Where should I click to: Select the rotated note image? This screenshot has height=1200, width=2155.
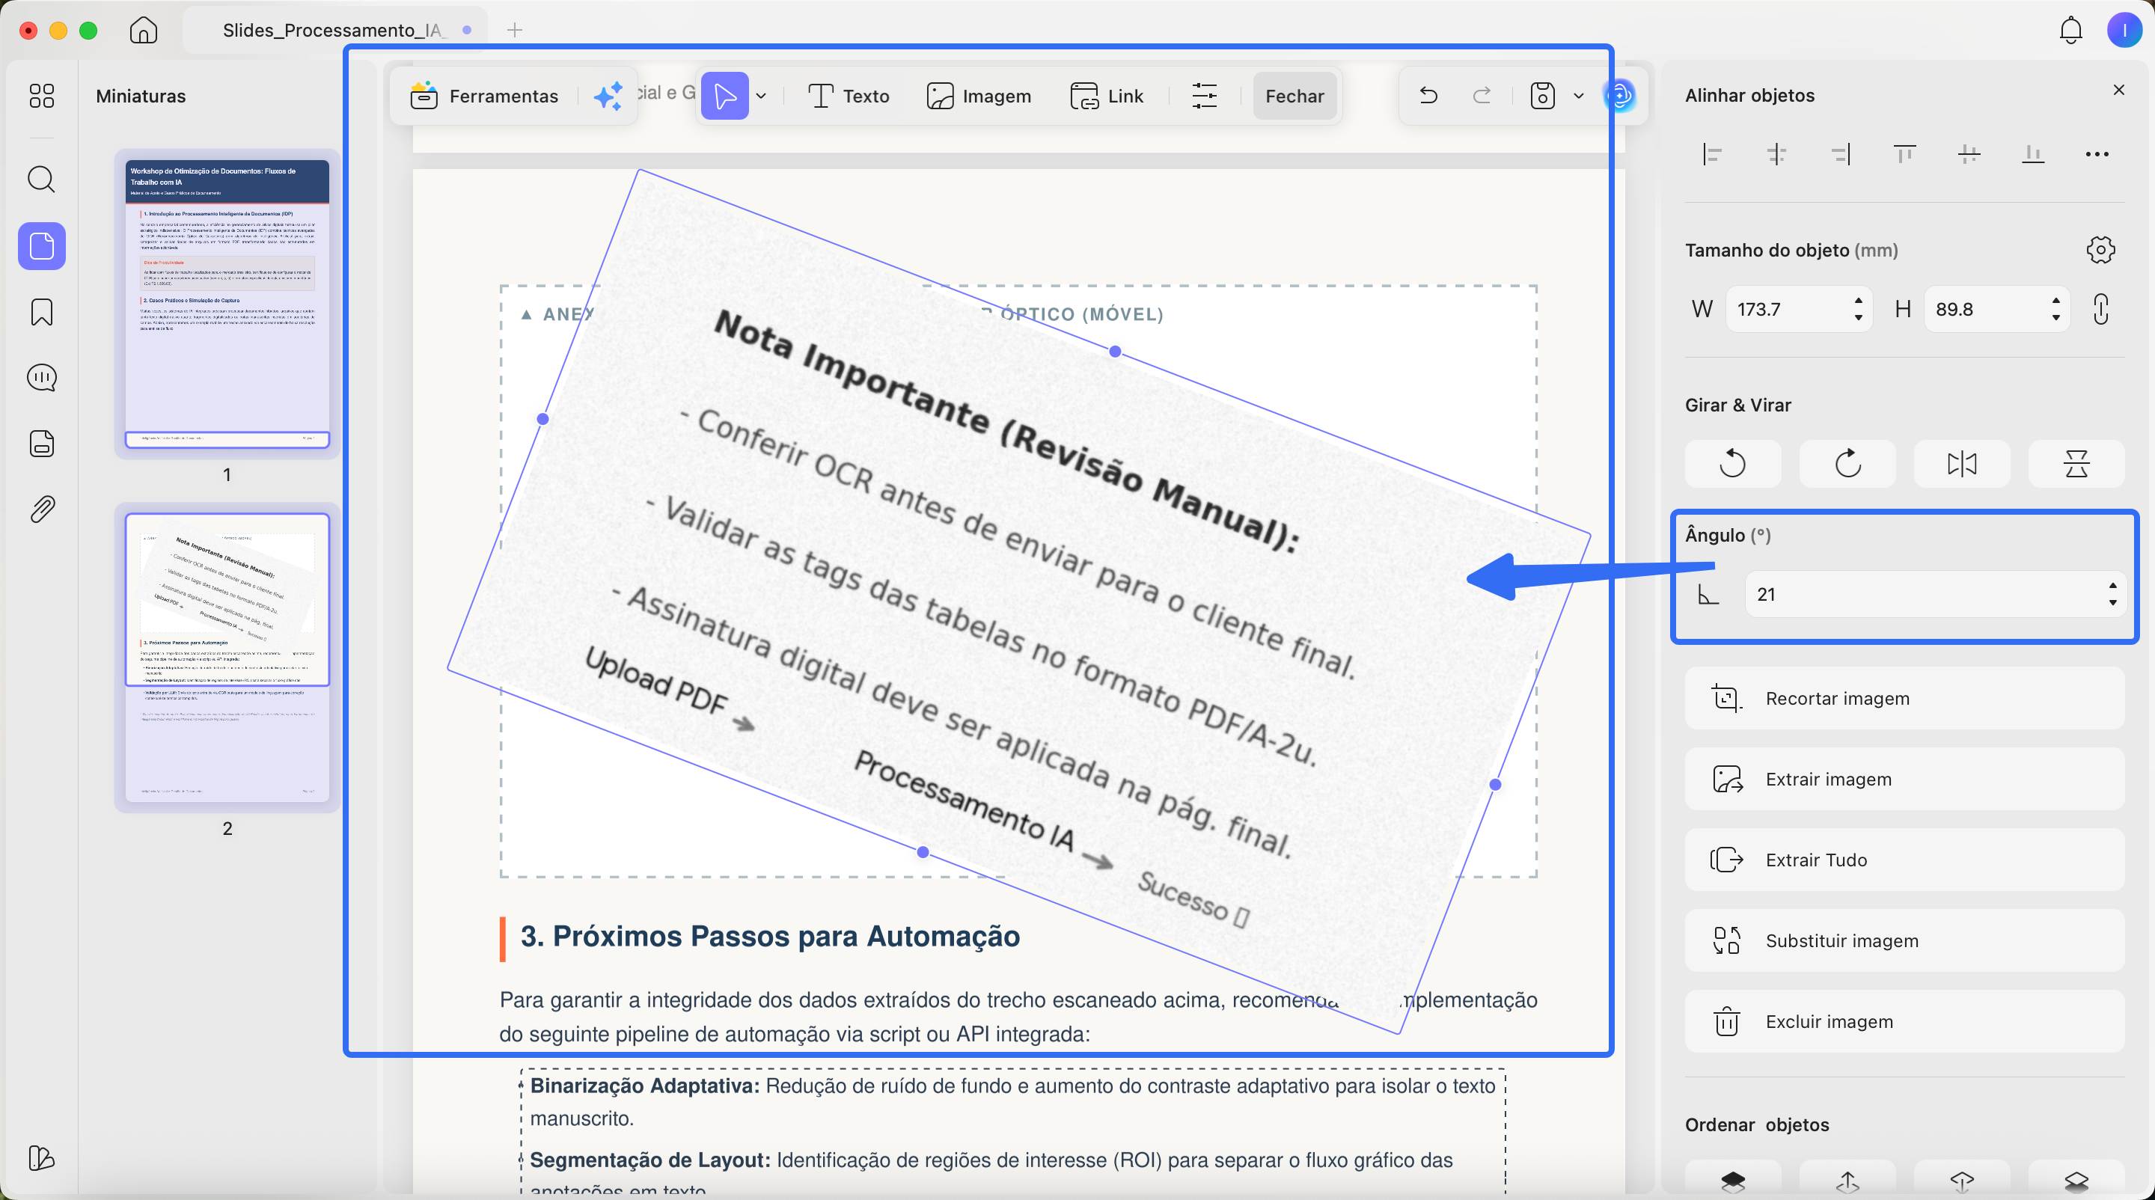1018,602
